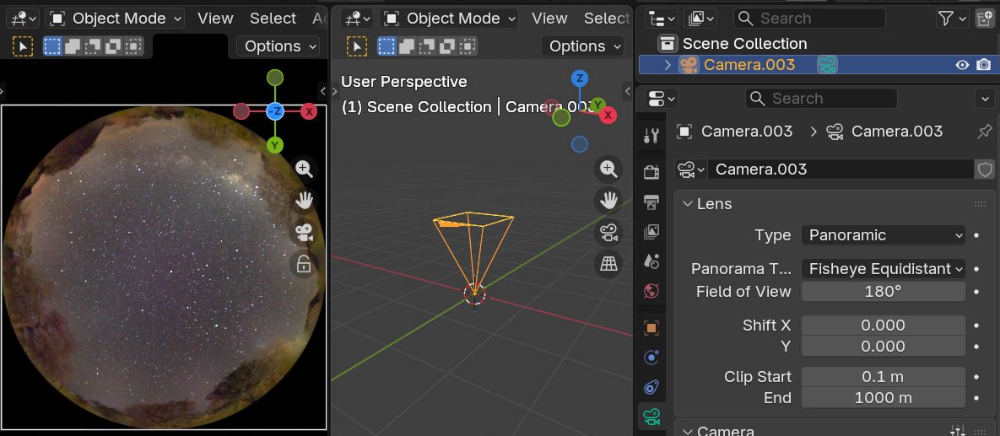This screenshot has width=1000, height=436.
Task: Open the lens Type dropdown showing Panoramic
Action: pyautogui.click(x=883, y=235)
